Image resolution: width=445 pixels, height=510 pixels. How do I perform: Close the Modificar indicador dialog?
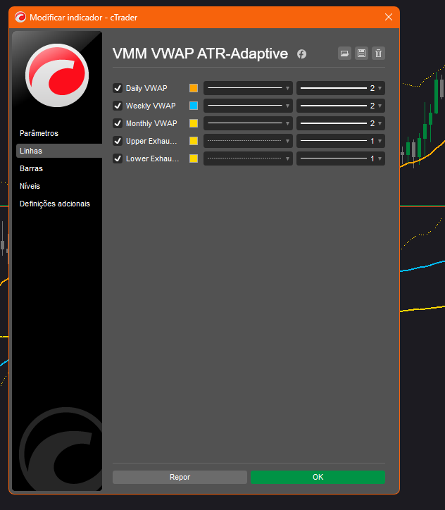(x=389, y=17)
